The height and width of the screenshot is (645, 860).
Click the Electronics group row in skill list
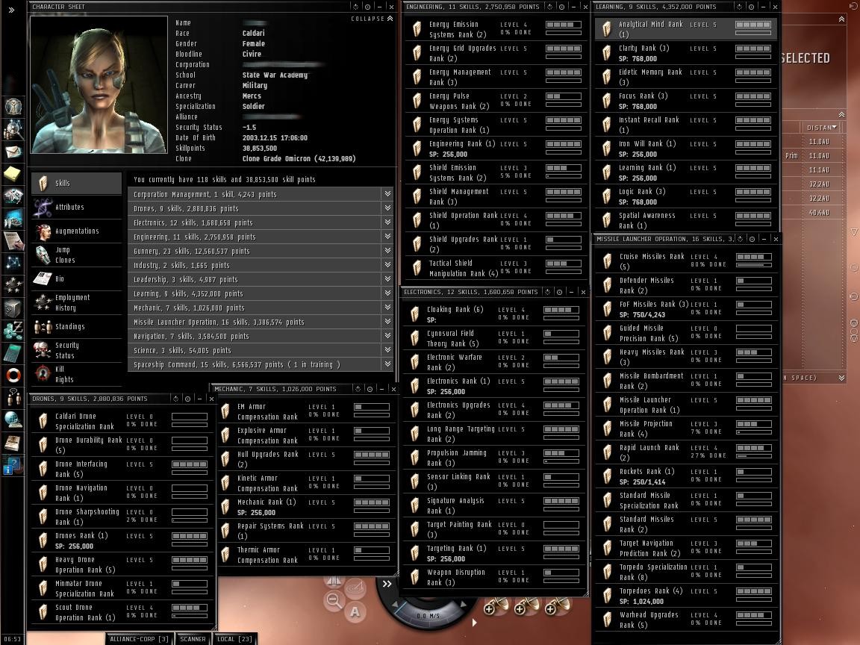(x=260, y=222)
